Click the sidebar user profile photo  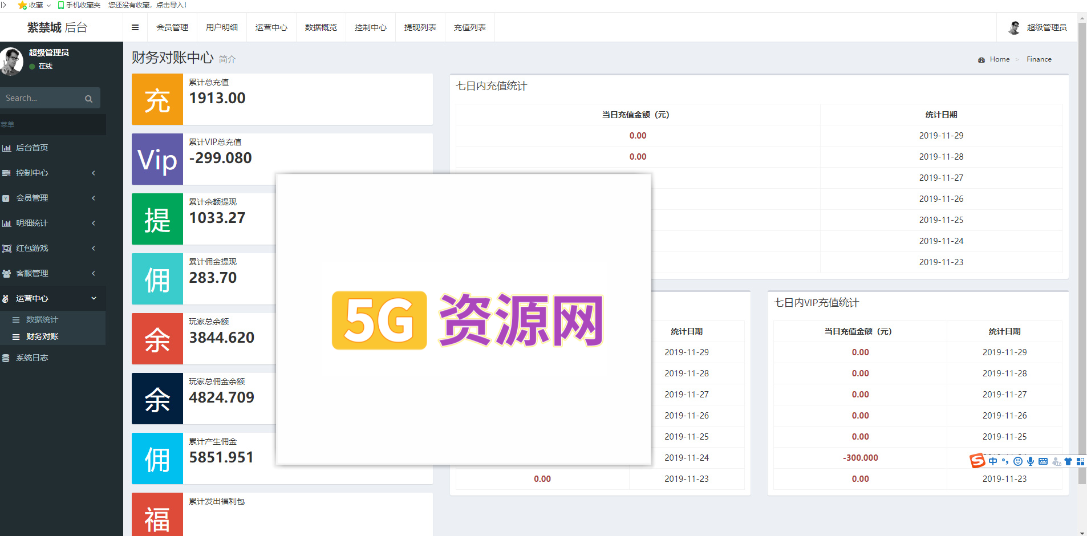point(11,62)
